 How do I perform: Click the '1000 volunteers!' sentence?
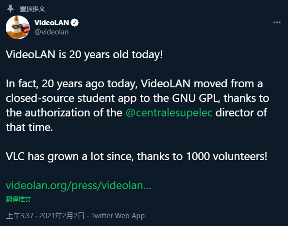coord(136,156)
